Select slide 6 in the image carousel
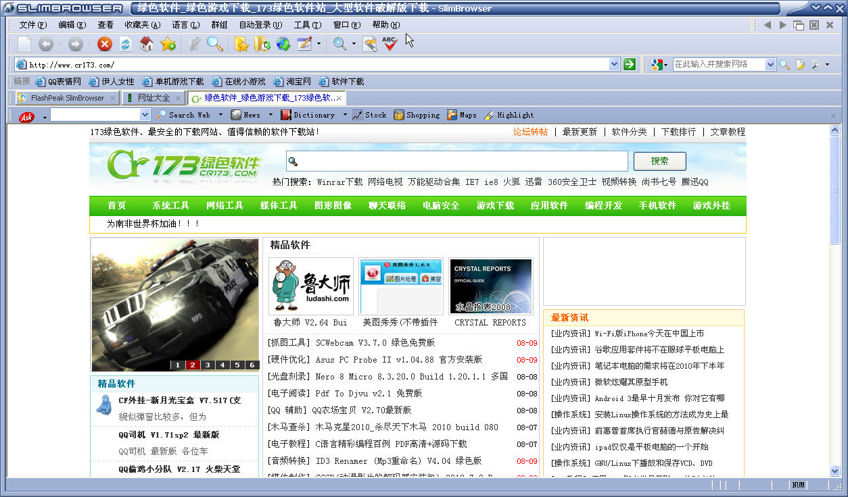 (x=252, y=365)
